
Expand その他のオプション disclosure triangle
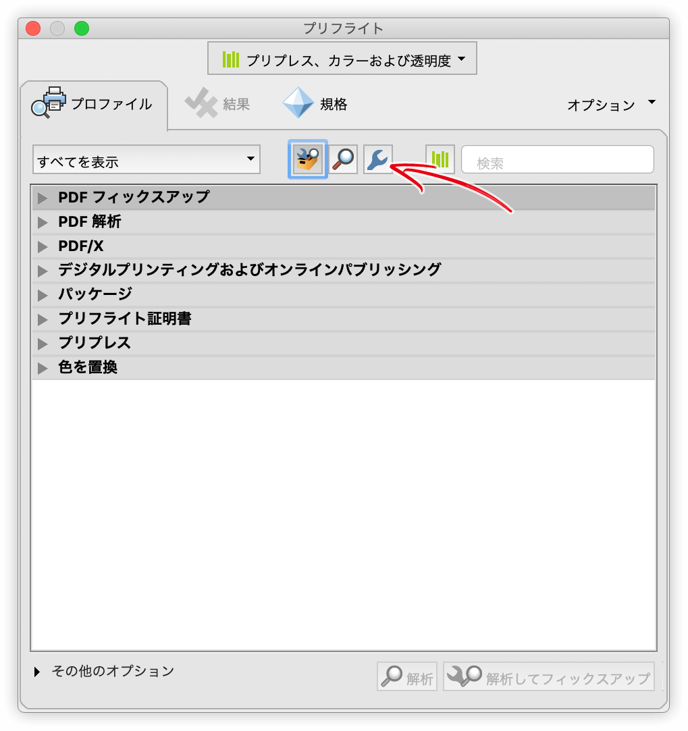coord(37,672)
